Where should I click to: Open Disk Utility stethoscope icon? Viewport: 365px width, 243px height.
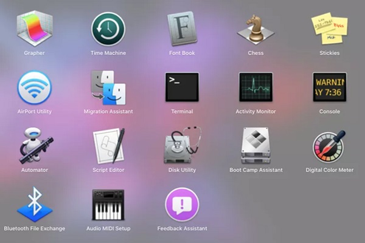182,146
